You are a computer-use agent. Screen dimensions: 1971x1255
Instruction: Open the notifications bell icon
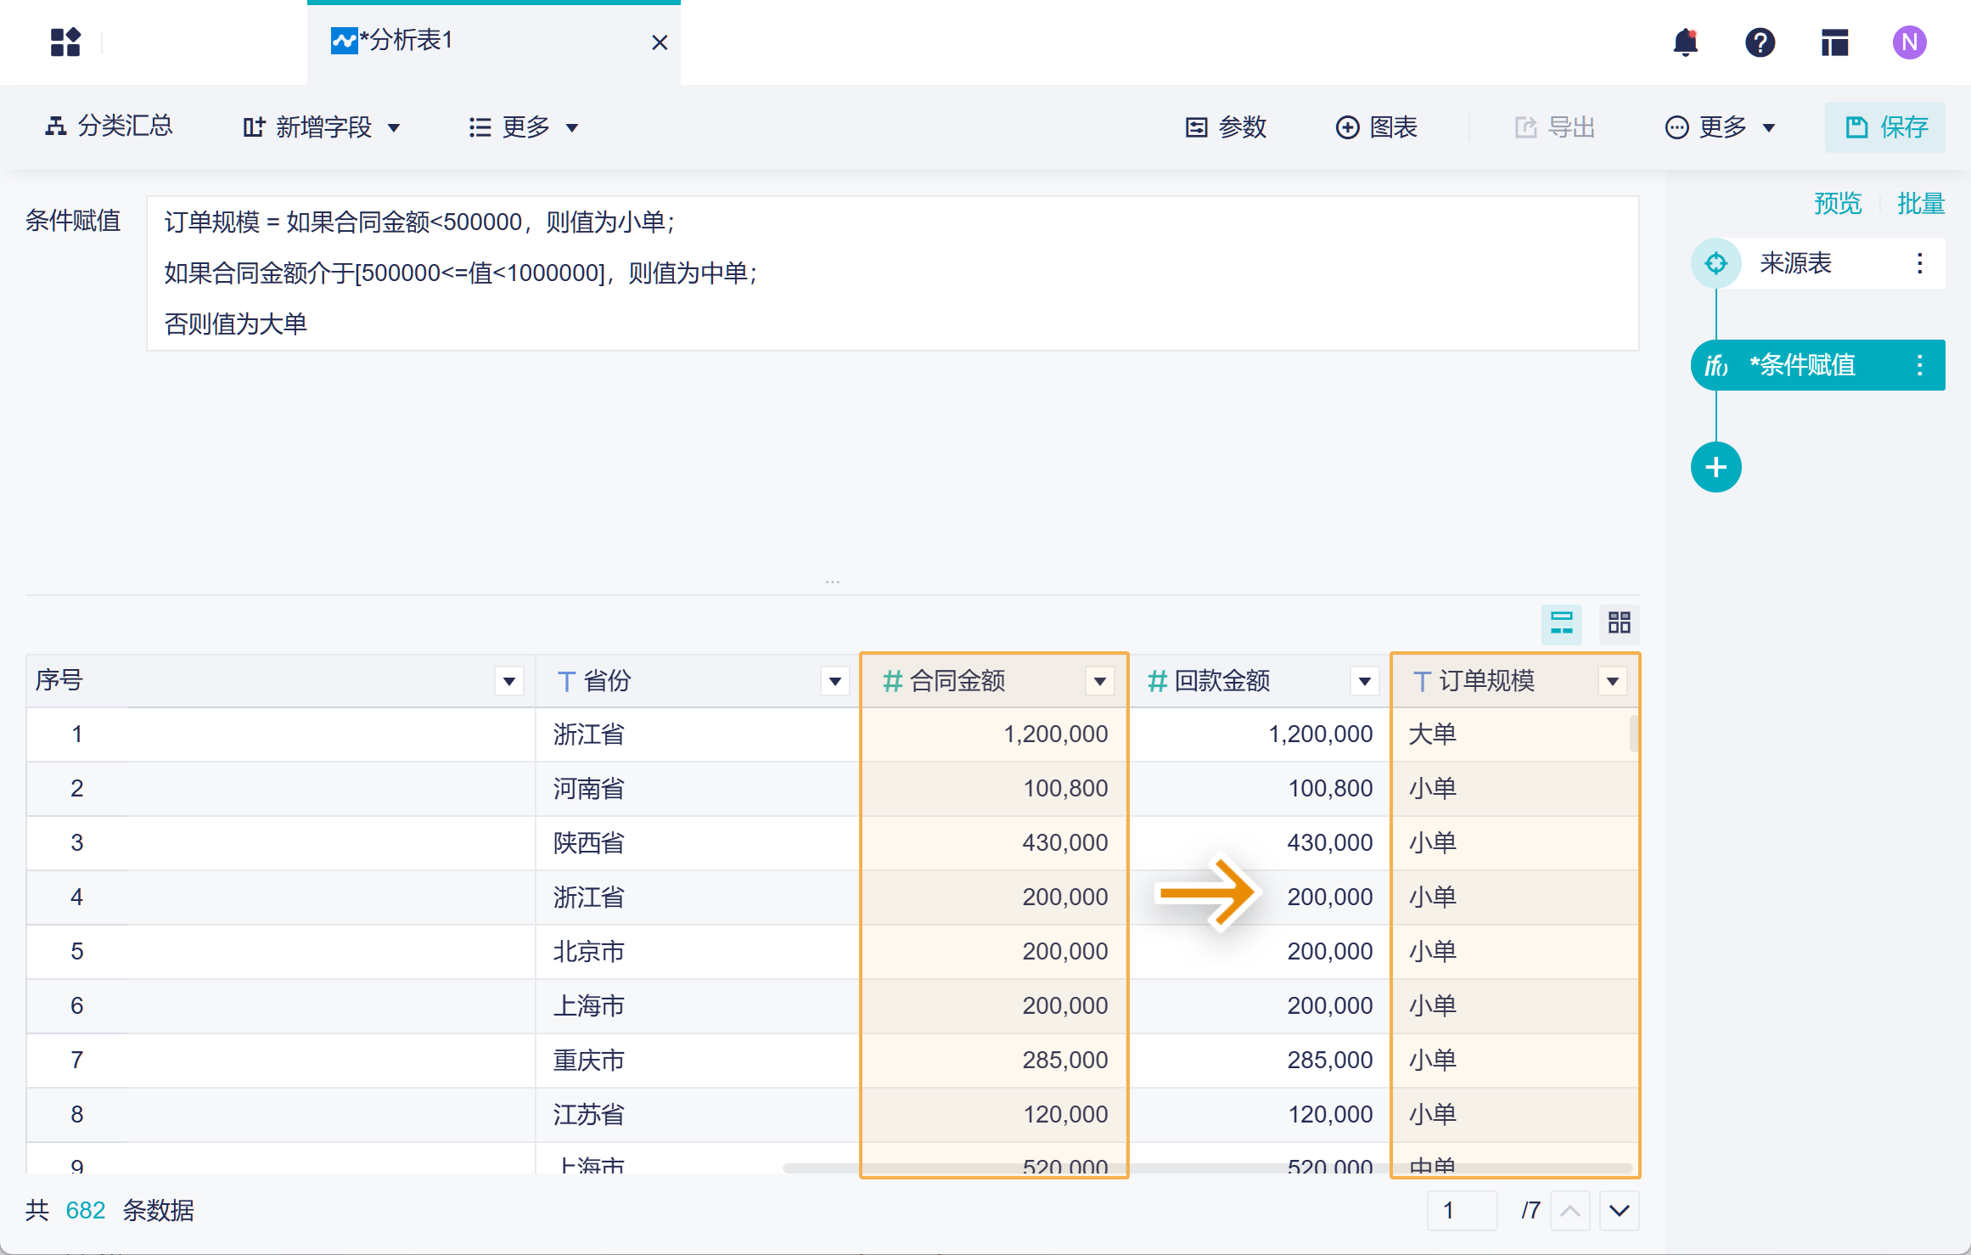pos(1685,42)
